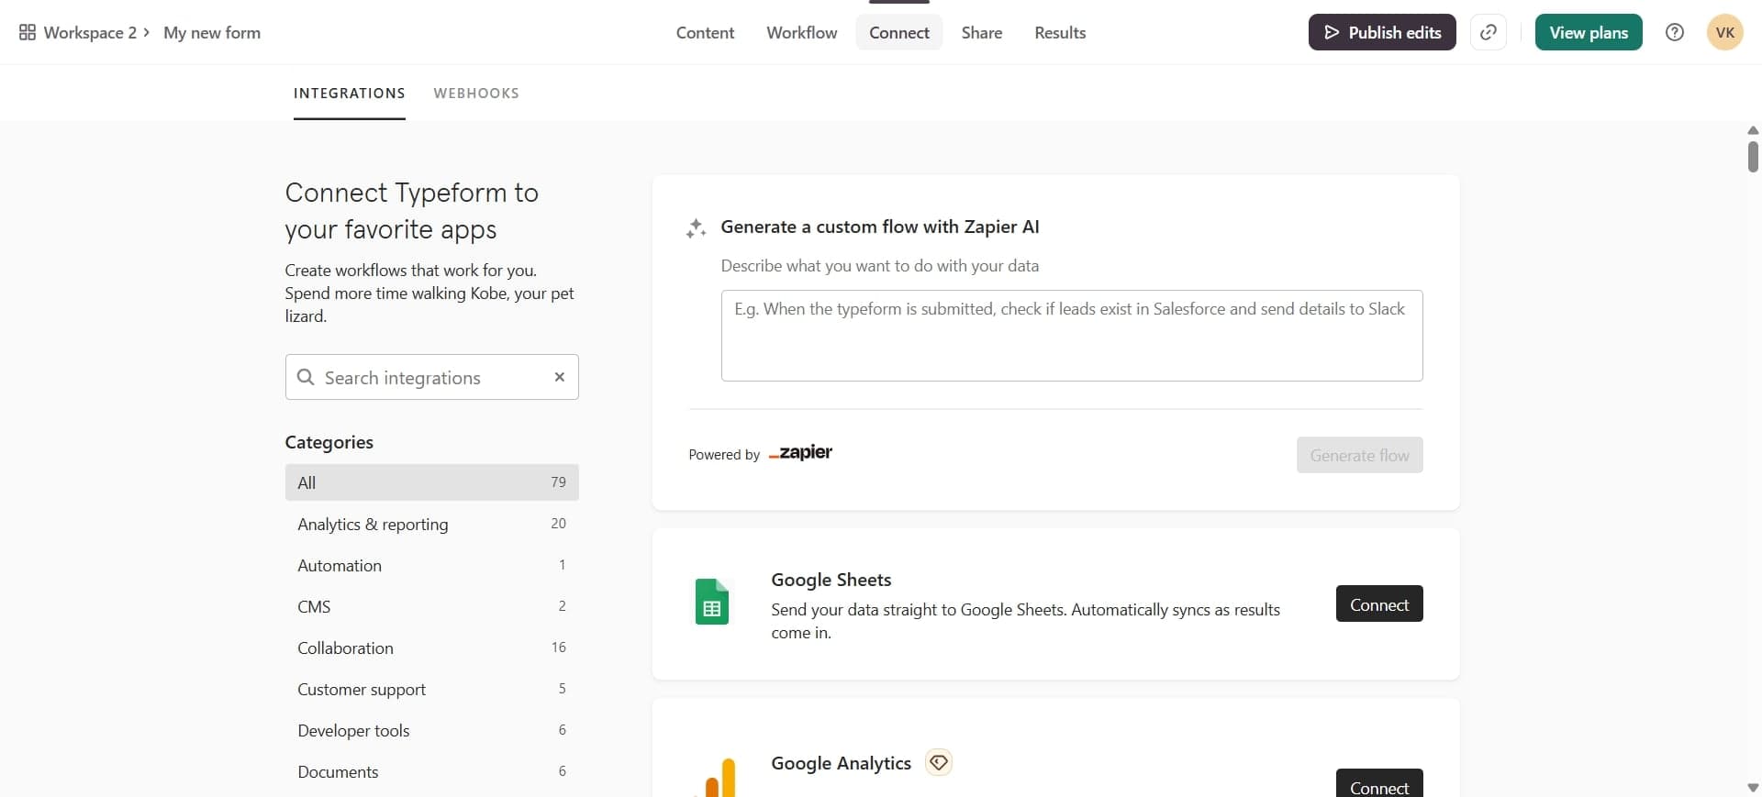Click the Google Sheets logo icon
Screen dimensions: 1762x797
pyautogui.click(x=712, y=603)
